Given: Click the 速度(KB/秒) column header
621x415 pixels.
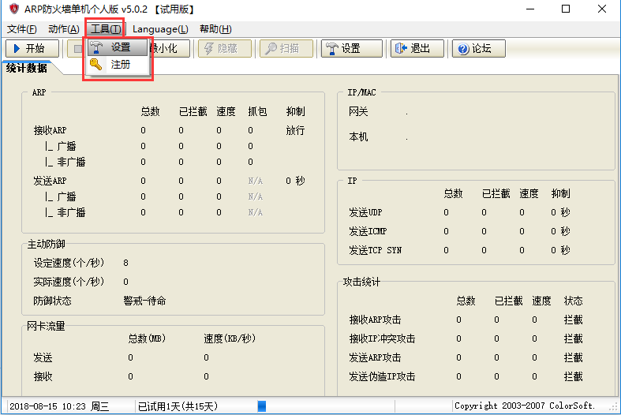Looking at the screenshot, I should [230, 338].
